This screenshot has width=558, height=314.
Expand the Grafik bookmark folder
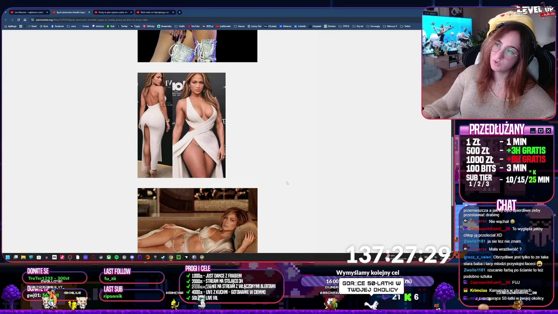pyautogui.click(x=180, y=26)
